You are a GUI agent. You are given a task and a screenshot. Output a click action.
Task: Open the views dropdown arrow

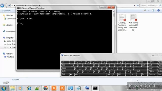[148, 10]
